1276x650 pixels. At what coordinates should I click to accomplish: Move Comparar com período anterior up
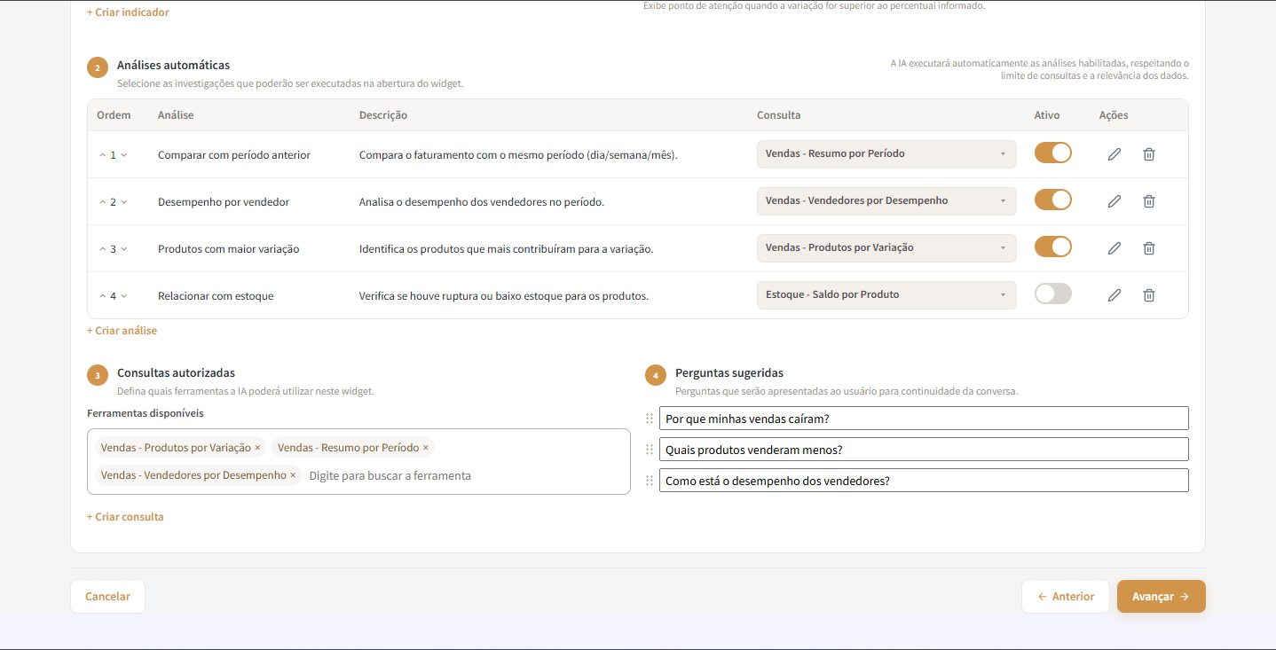tap(103, 155)
